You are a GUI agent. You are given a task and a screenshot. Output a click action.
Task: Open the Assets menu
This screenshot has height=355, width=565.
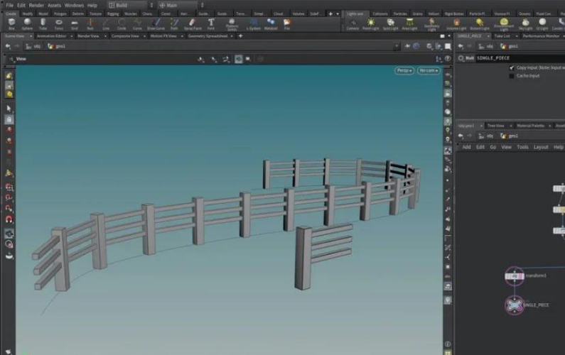click(x=54, y=6)
